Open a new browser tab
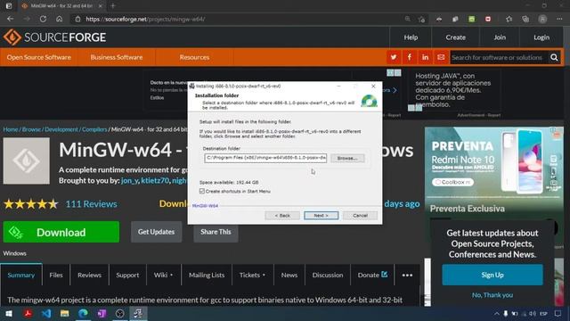This screenshot has height=321, width=570. click(113, 6)
